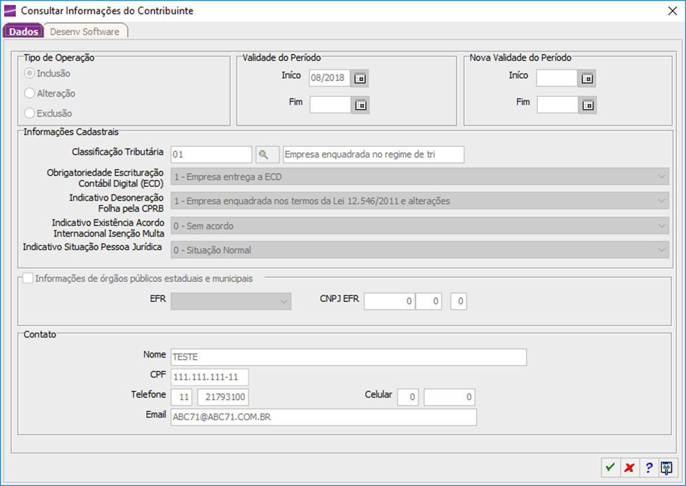Click the Indicativo Situação Pessoa Jurídica label
Image resolution: width=686 pixels, height=486 pixels.
coord(92,247)
